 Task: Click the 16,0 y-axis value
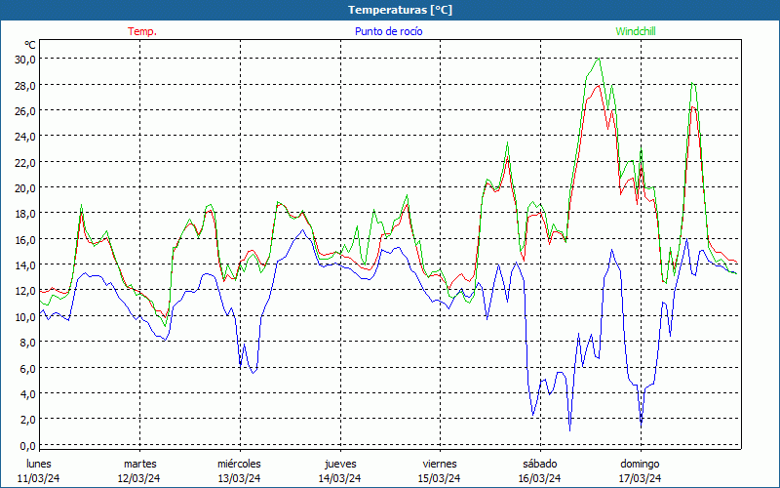coord(25,239)
